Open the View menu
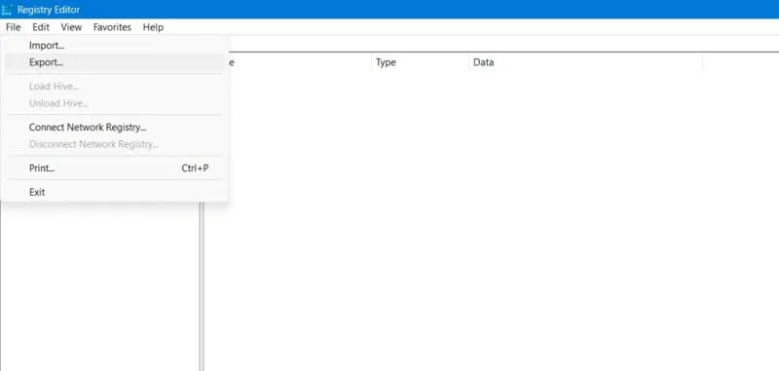The width and height of the screenshot is (779, 371). tap(71, 27)
